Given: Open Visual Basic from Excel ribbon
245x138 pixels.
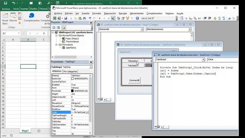Looking at the screenshot, I should click(5, 19).
